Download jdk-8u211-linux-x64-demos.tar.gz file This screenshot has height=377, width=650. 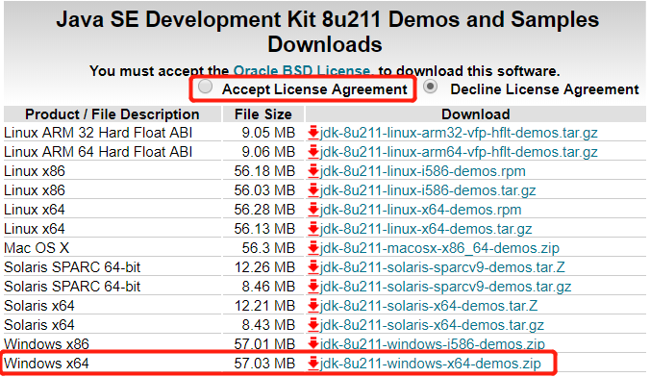coord(426,229)
